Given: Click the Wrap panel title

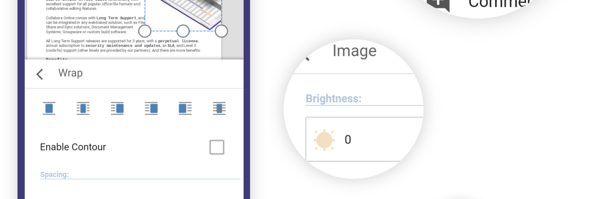Looking at the screenshot, I should pyautogui.click(x=70, y=73).
